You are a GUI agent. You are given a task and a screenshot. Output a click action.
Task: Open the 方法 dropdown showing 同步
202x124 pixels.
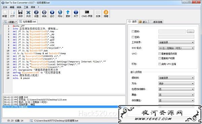[176, 84]
